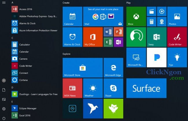Expand the Start hamburger menu
The width and height of the screenshot is (188, 121).
(x=4, y=3)
